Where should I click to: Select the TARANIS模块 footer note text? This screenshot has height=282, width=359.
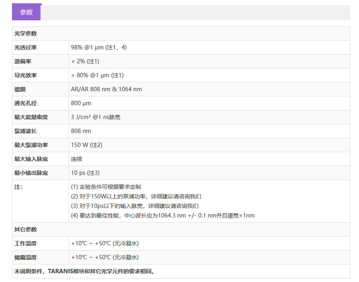point(85,271)
